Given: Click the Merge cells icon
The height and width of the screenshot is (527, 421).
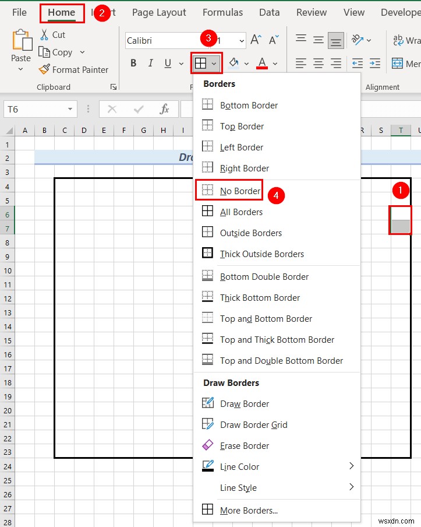Looking at the screenshot, I should click(397, 63).
